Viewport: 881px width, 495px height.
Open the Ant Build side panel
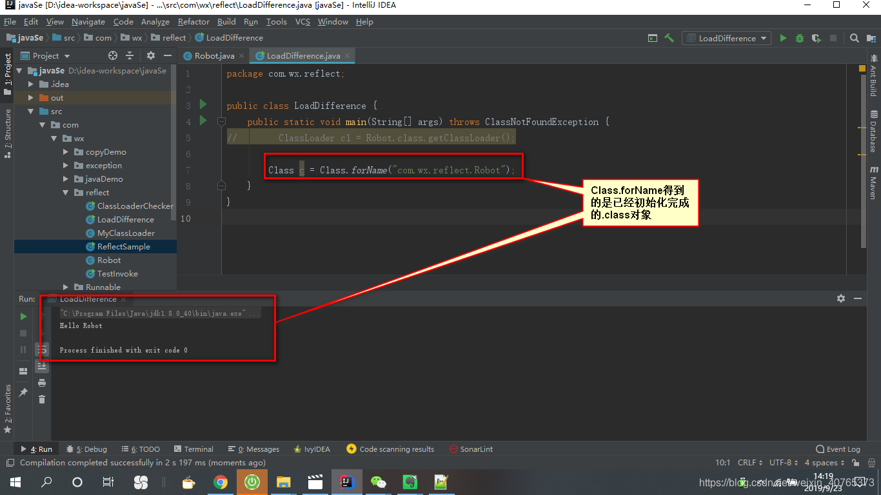point(873,75)
